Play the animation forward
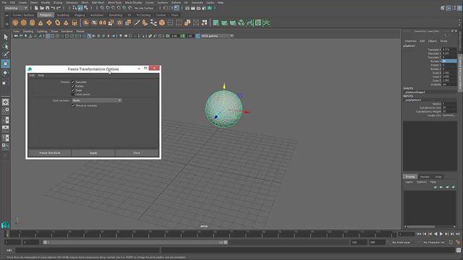 441,234
